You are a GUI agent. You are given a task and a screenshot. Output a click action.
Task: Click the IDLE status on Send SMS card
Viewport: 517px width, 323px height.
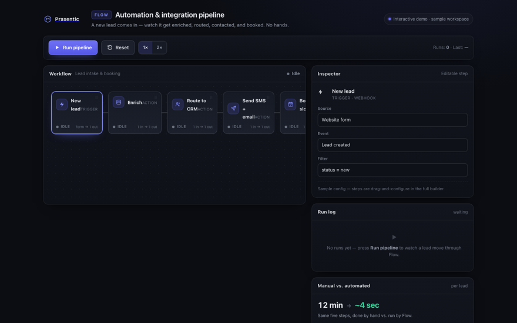pyautogui.click(x=234, y=127)
